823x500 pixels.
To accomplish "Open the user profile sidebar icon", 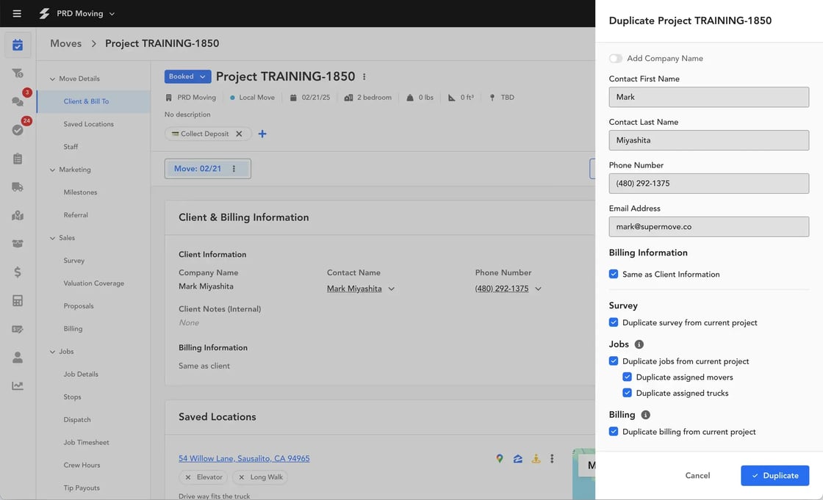I will point(18,358).
